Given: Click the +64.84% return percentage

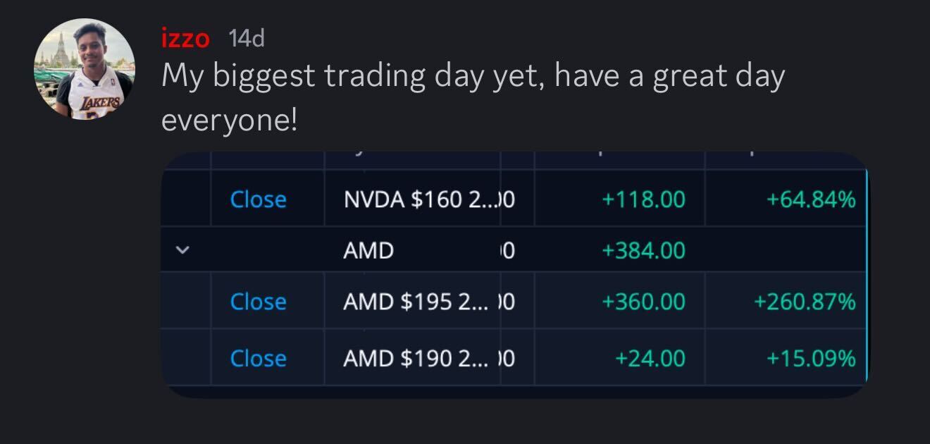Looking at the screenshot, I should click(811, 199).
